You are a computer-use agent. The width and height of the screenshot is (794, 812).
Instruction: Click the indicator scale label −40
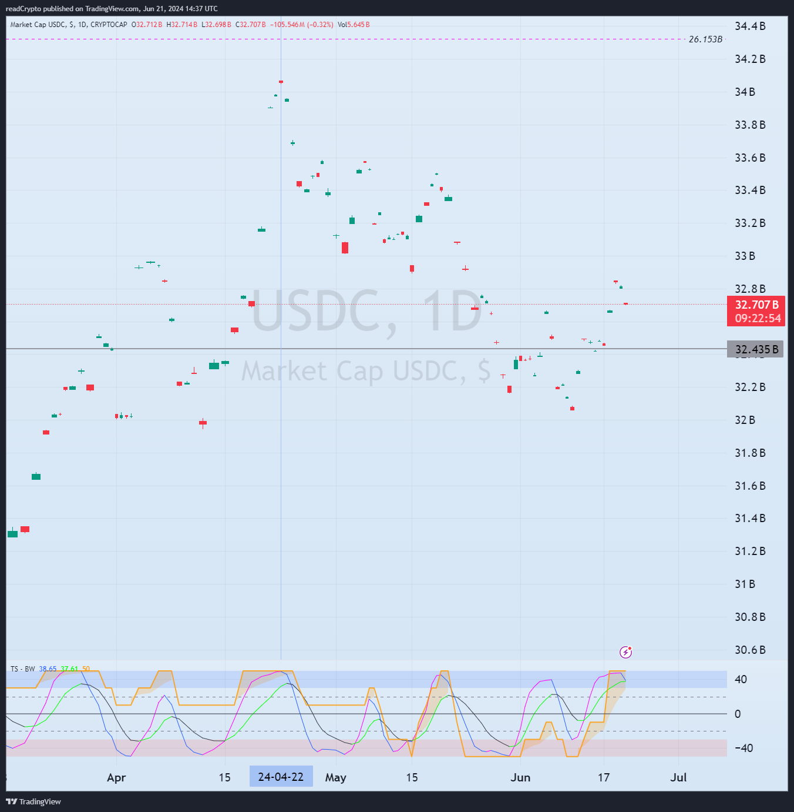743,748
